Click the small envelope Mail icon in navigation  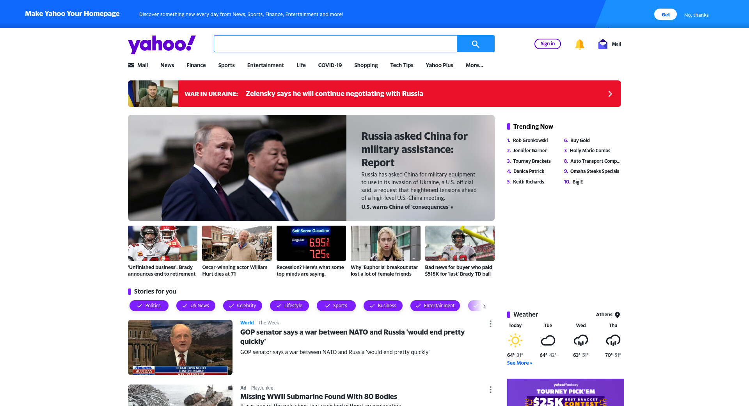(131, 65)
